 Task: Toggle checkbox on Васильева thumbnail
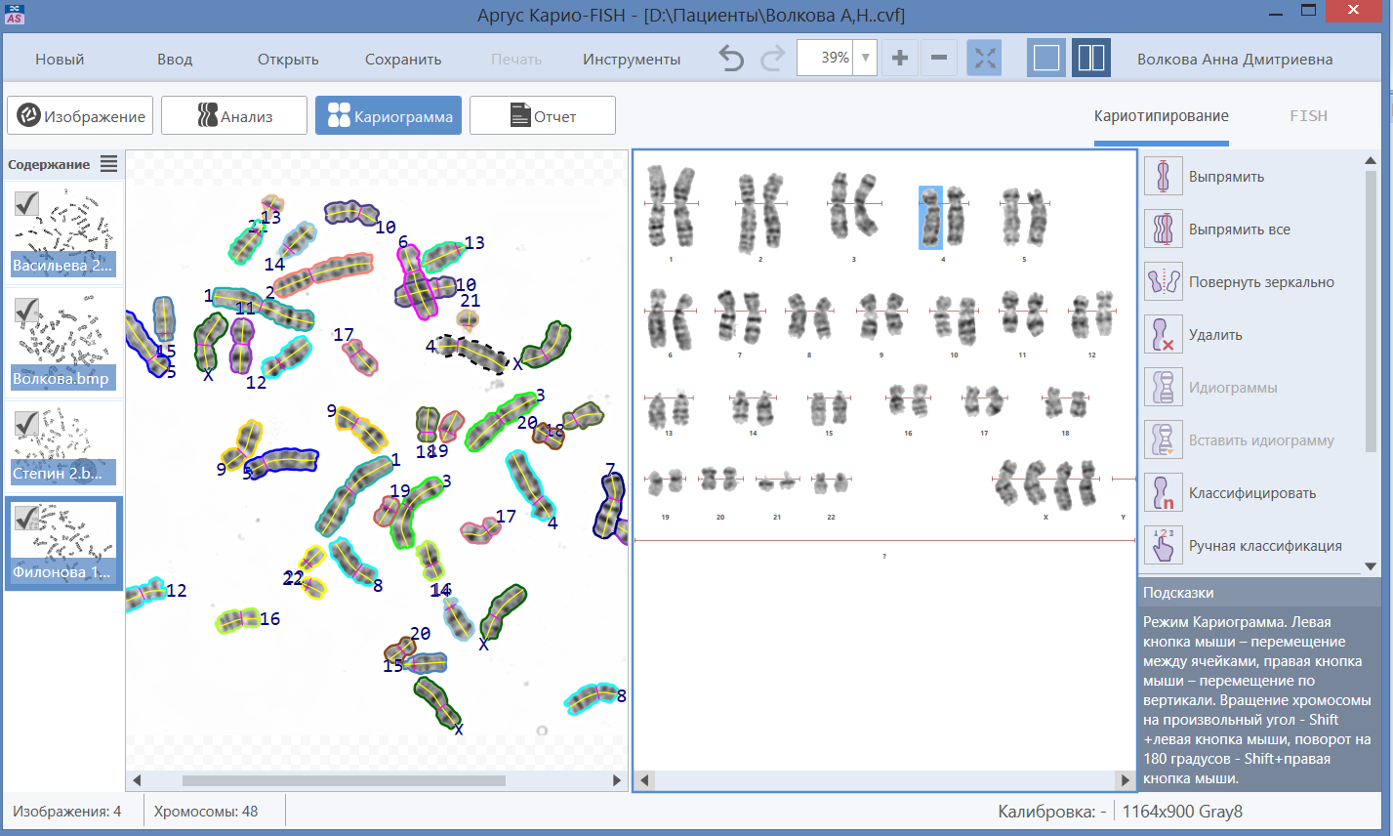coord(26,202)
